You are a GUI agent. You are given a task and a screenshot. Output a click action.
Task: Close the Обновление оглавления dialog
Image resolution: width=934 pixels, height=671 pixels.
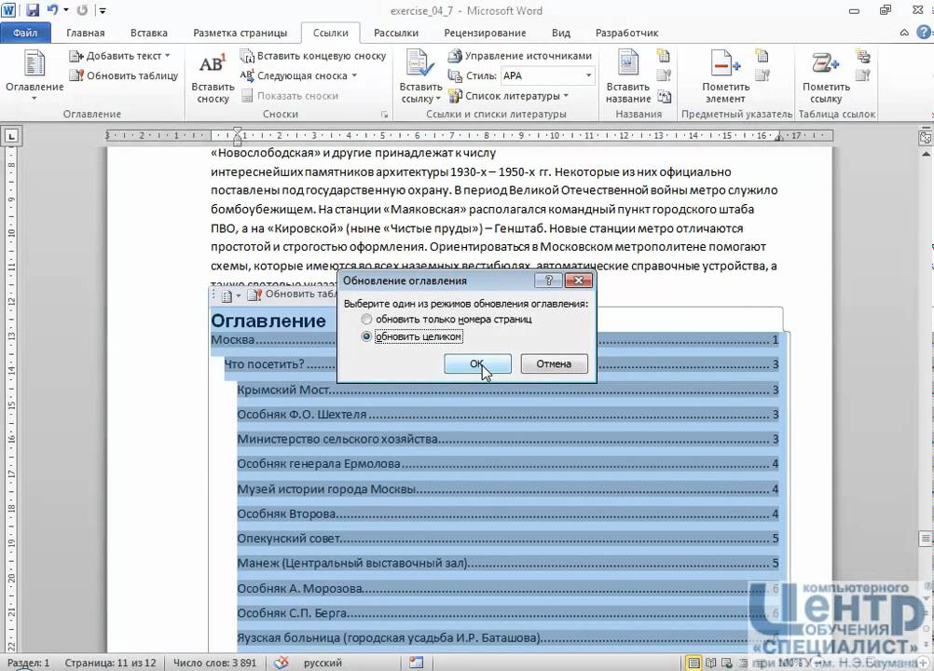tap(578, 281)
